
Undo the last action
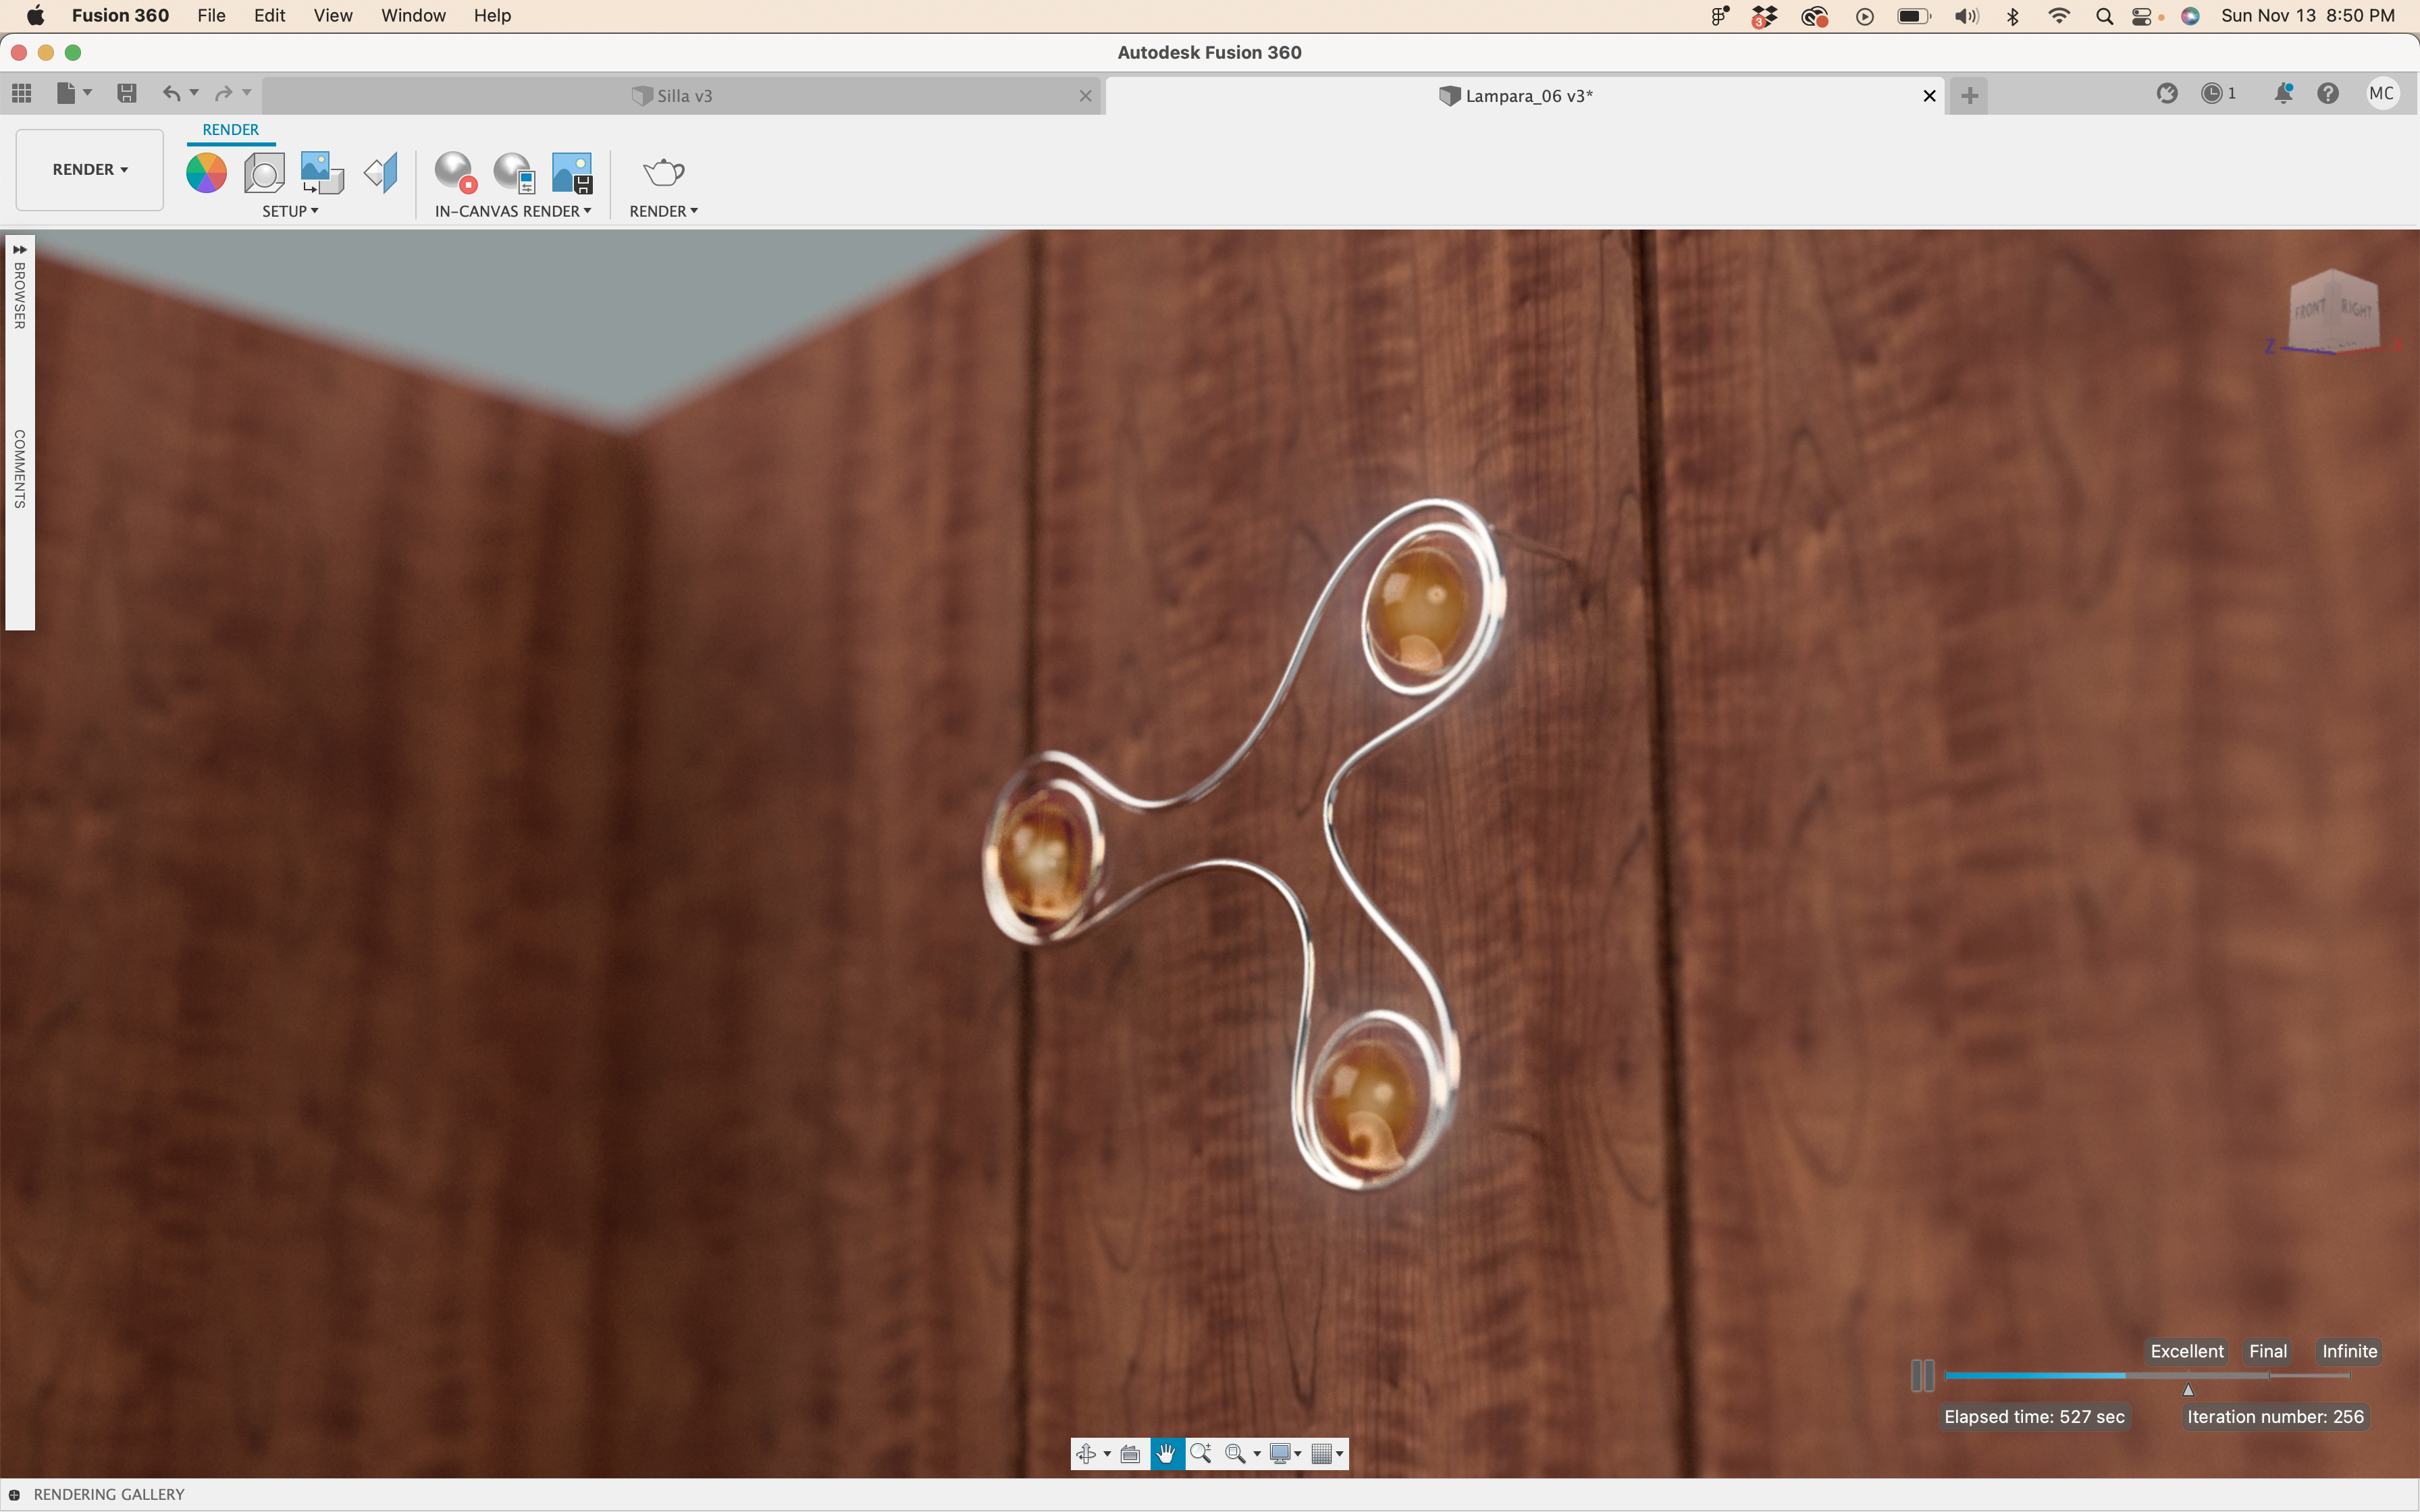tap(172, 93)
